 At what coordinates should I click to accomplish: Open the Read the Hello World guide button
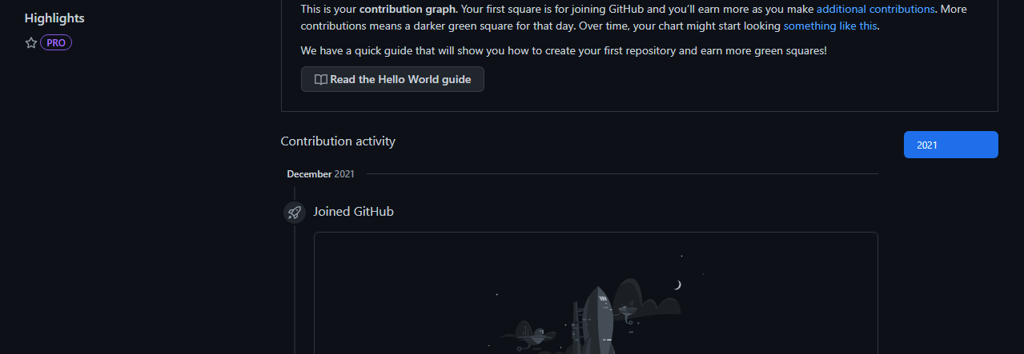click(392, 80)
